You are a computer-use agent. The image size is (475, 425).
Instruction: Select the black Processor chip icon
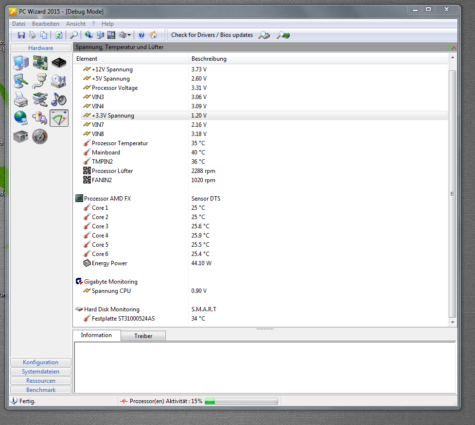tap(59, 63)
